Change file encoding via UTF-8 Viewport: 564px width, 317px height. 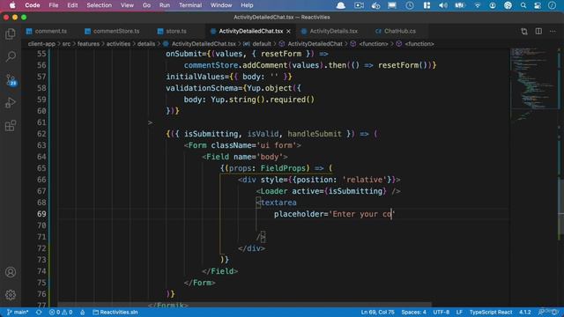[441, 312]
